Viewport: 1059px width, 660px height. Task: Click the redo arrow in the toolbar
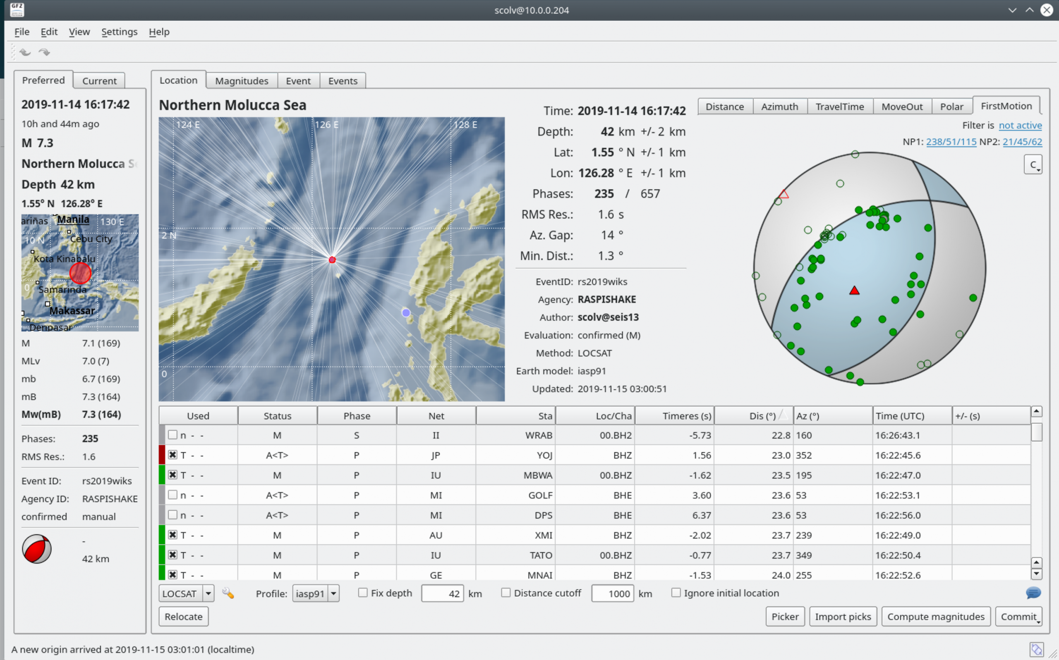[44, 52]
